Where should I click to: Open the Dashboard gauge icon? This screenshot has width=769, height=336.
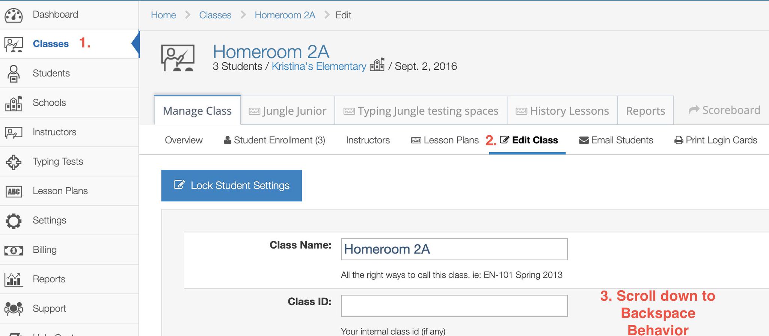pyautogui.click(x=14, y=15)
